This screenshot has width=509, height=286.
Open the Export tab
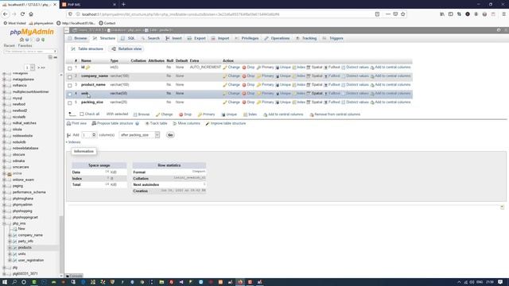pos(196,38)
